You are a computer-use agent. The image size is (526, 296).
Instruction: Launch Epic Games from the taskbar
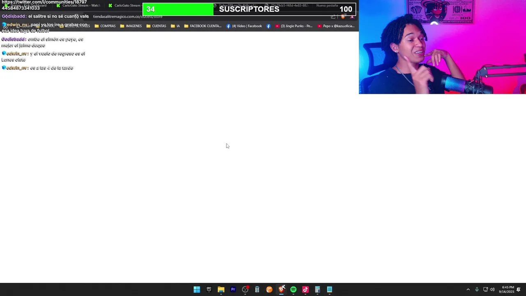(x=209, y=289)
